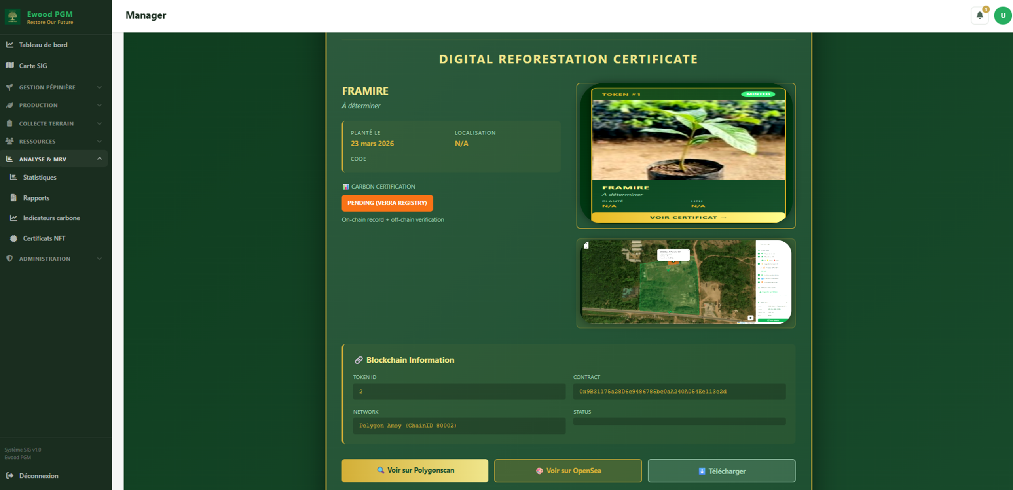Open the notifications bell
This screenshot has width=1013, height=490.
[980, 15]
